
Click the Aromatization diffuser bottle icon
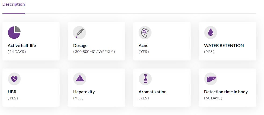[x=145, y=79]
